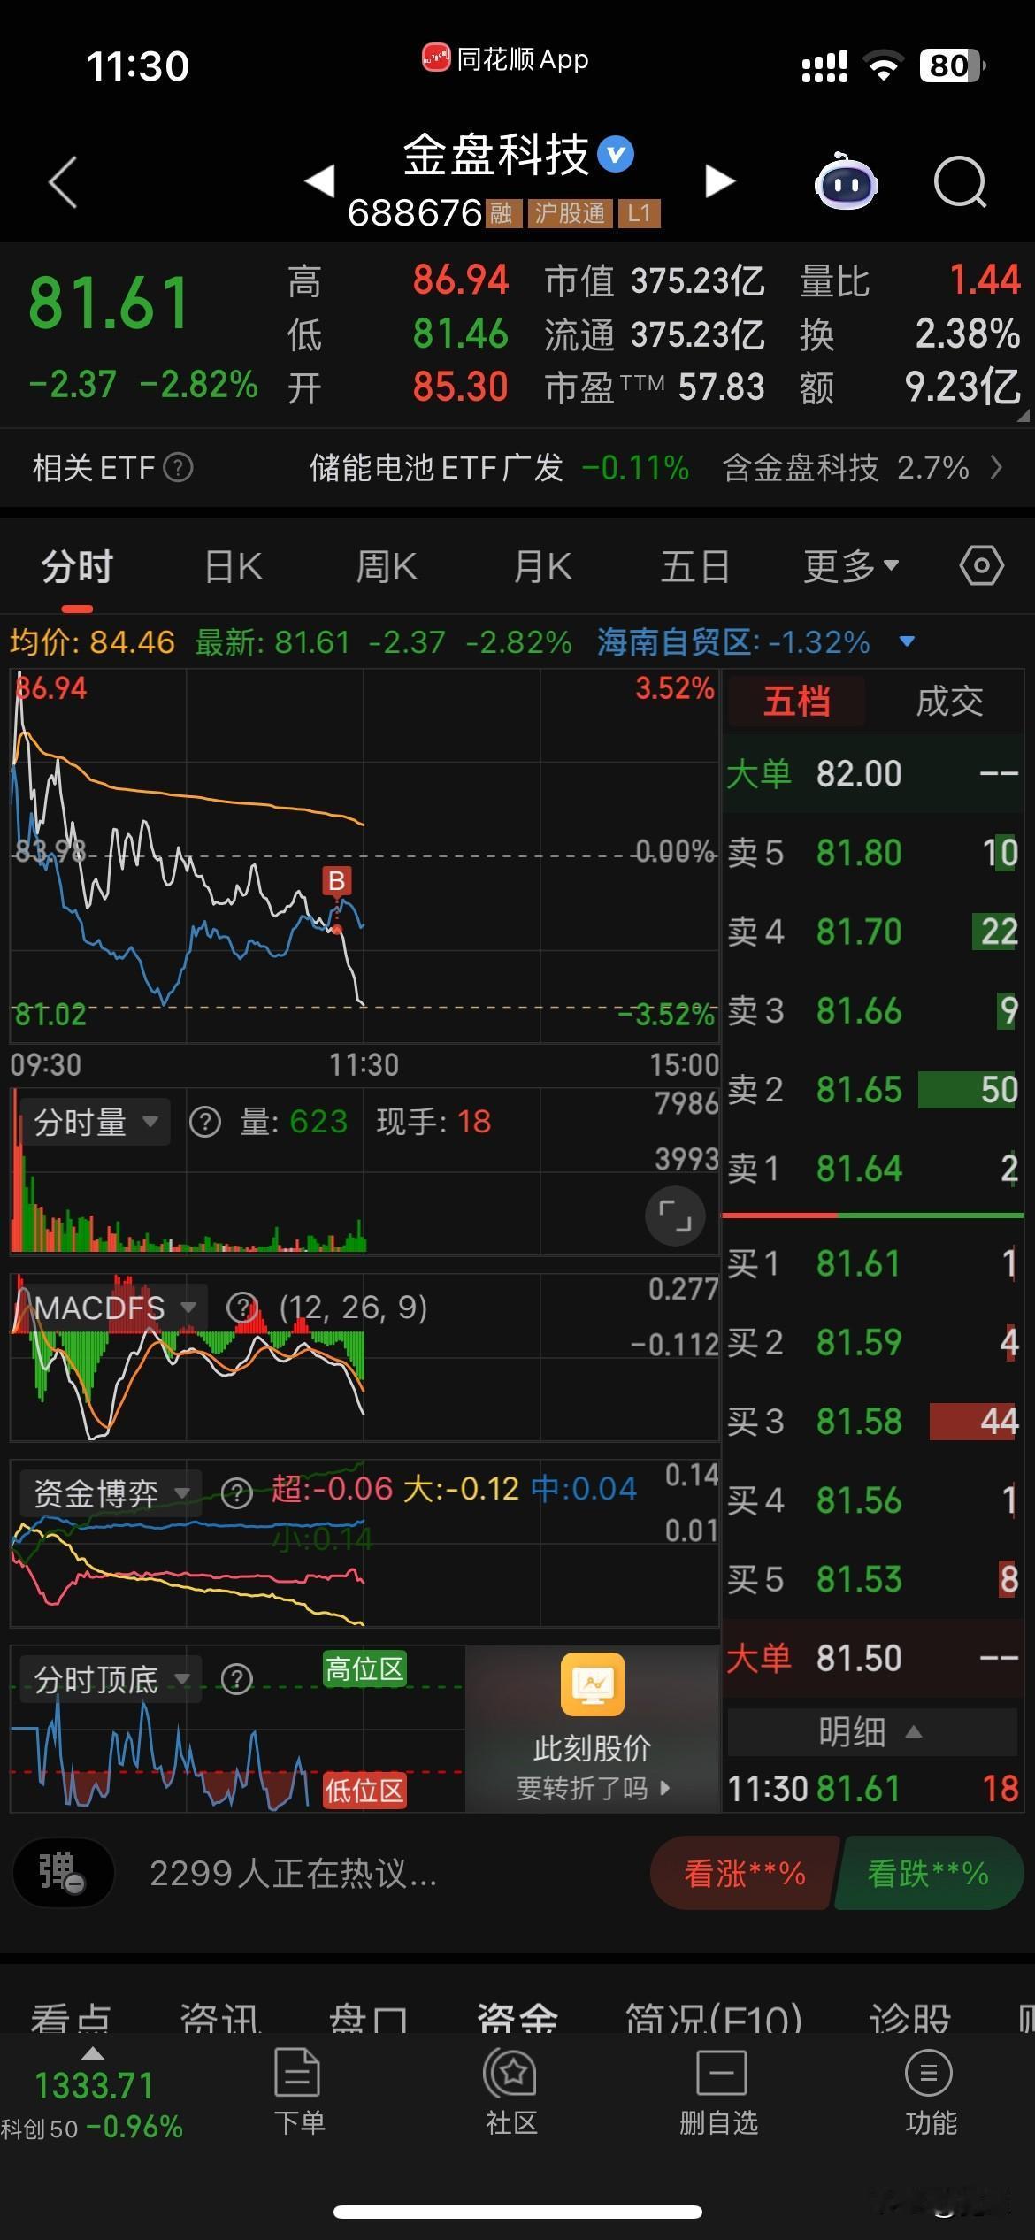Open 储能电池ETF广发 link

coord(436,467)
